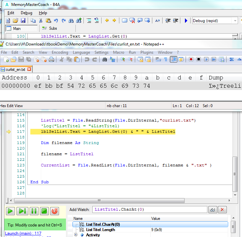This screenshot has width=242, height=237.
Task: Follow the Launch (main) : 117 link
Action: coord(23,233)
